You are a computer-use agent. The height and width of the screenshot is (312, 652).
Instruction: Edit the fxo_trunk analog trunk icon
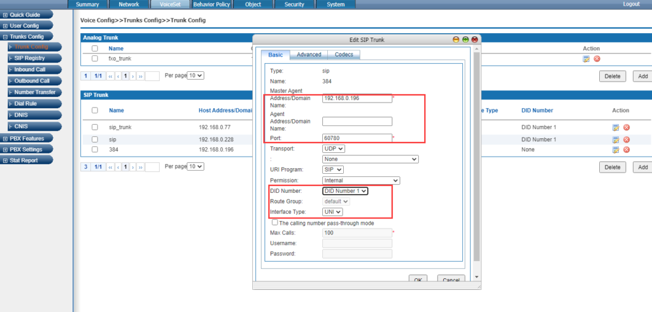pos(586,59)
